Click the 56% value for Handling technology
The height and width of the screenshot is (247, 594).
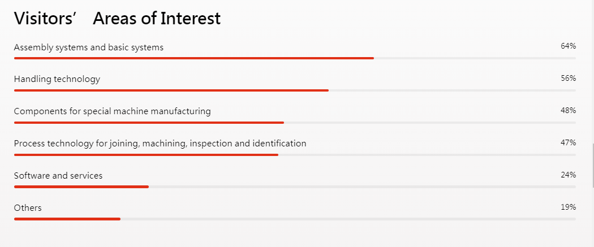pos(568,79)
